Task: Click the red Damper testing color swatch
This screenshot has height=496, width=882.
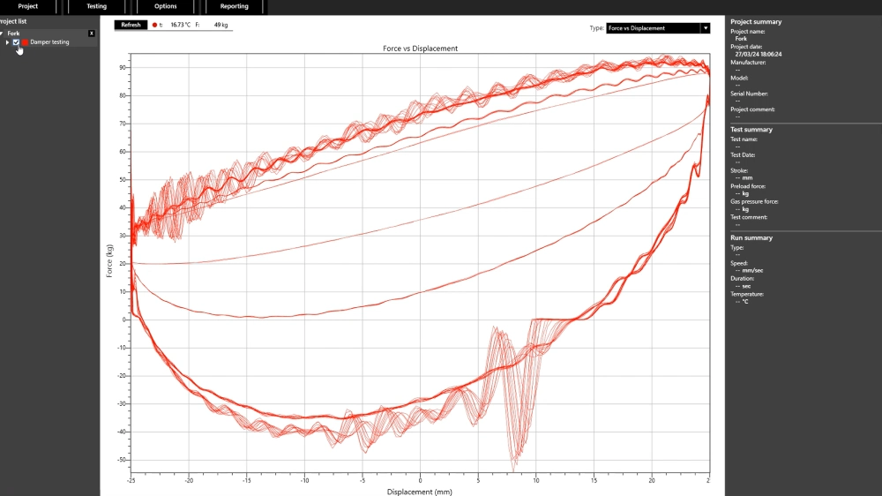Action: pyautogui.click(x=25, y=42)
